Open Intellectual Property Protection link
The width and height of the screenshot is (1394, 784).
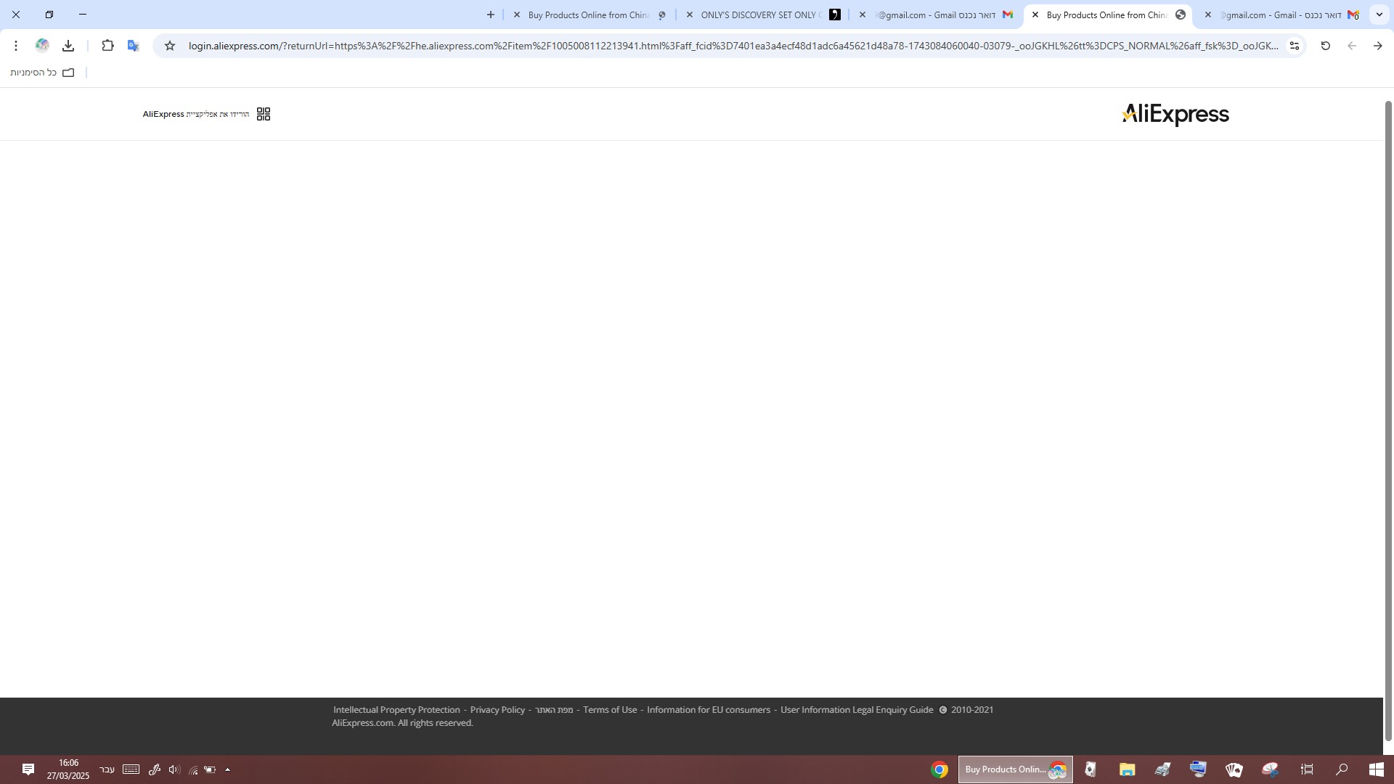point(396,710)
